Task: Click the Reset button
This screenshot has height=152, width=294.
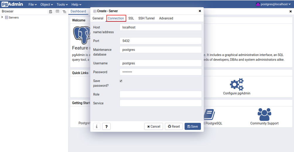Action: (174, 126)
